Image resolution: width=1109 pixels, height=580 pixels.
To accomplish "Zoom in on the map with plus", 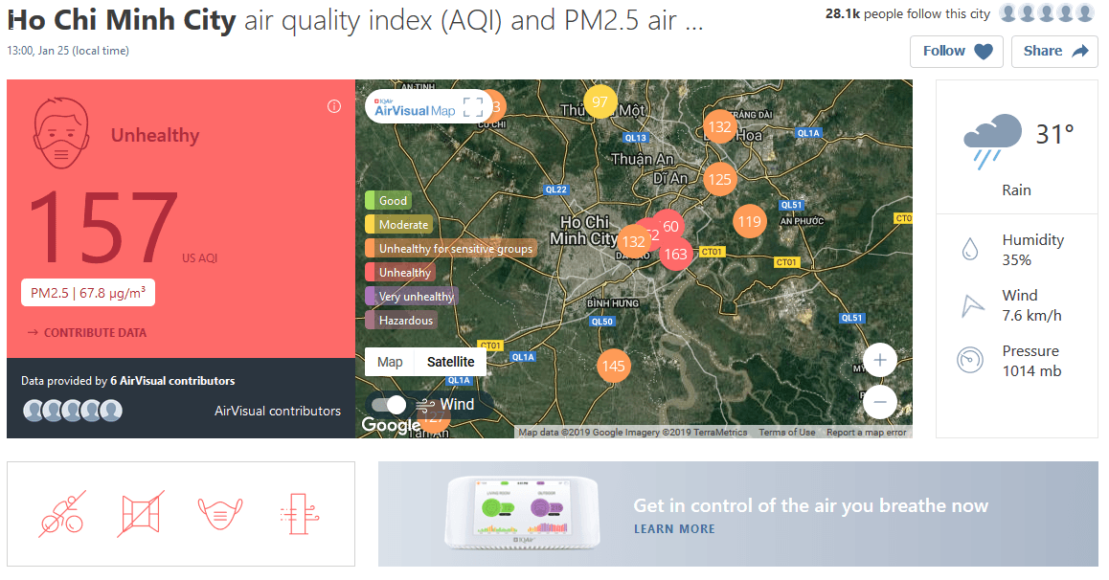I will tap(880, 360).
